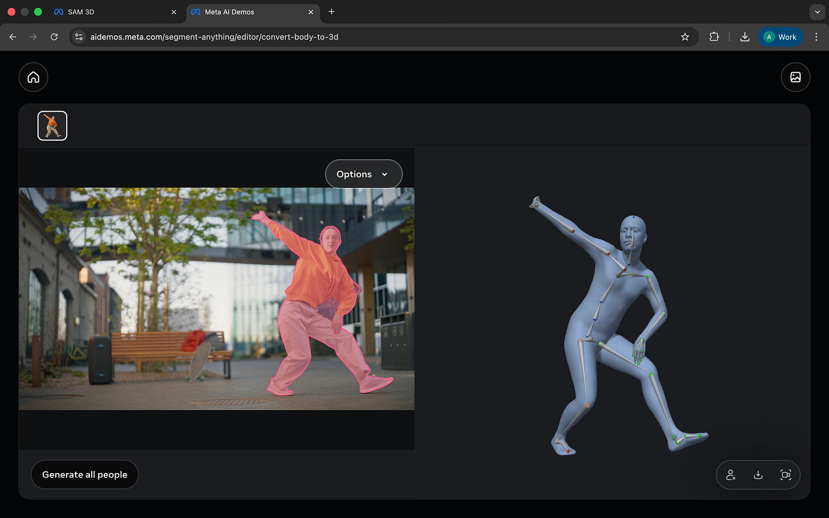Download the 3D body model

(758, 475)
